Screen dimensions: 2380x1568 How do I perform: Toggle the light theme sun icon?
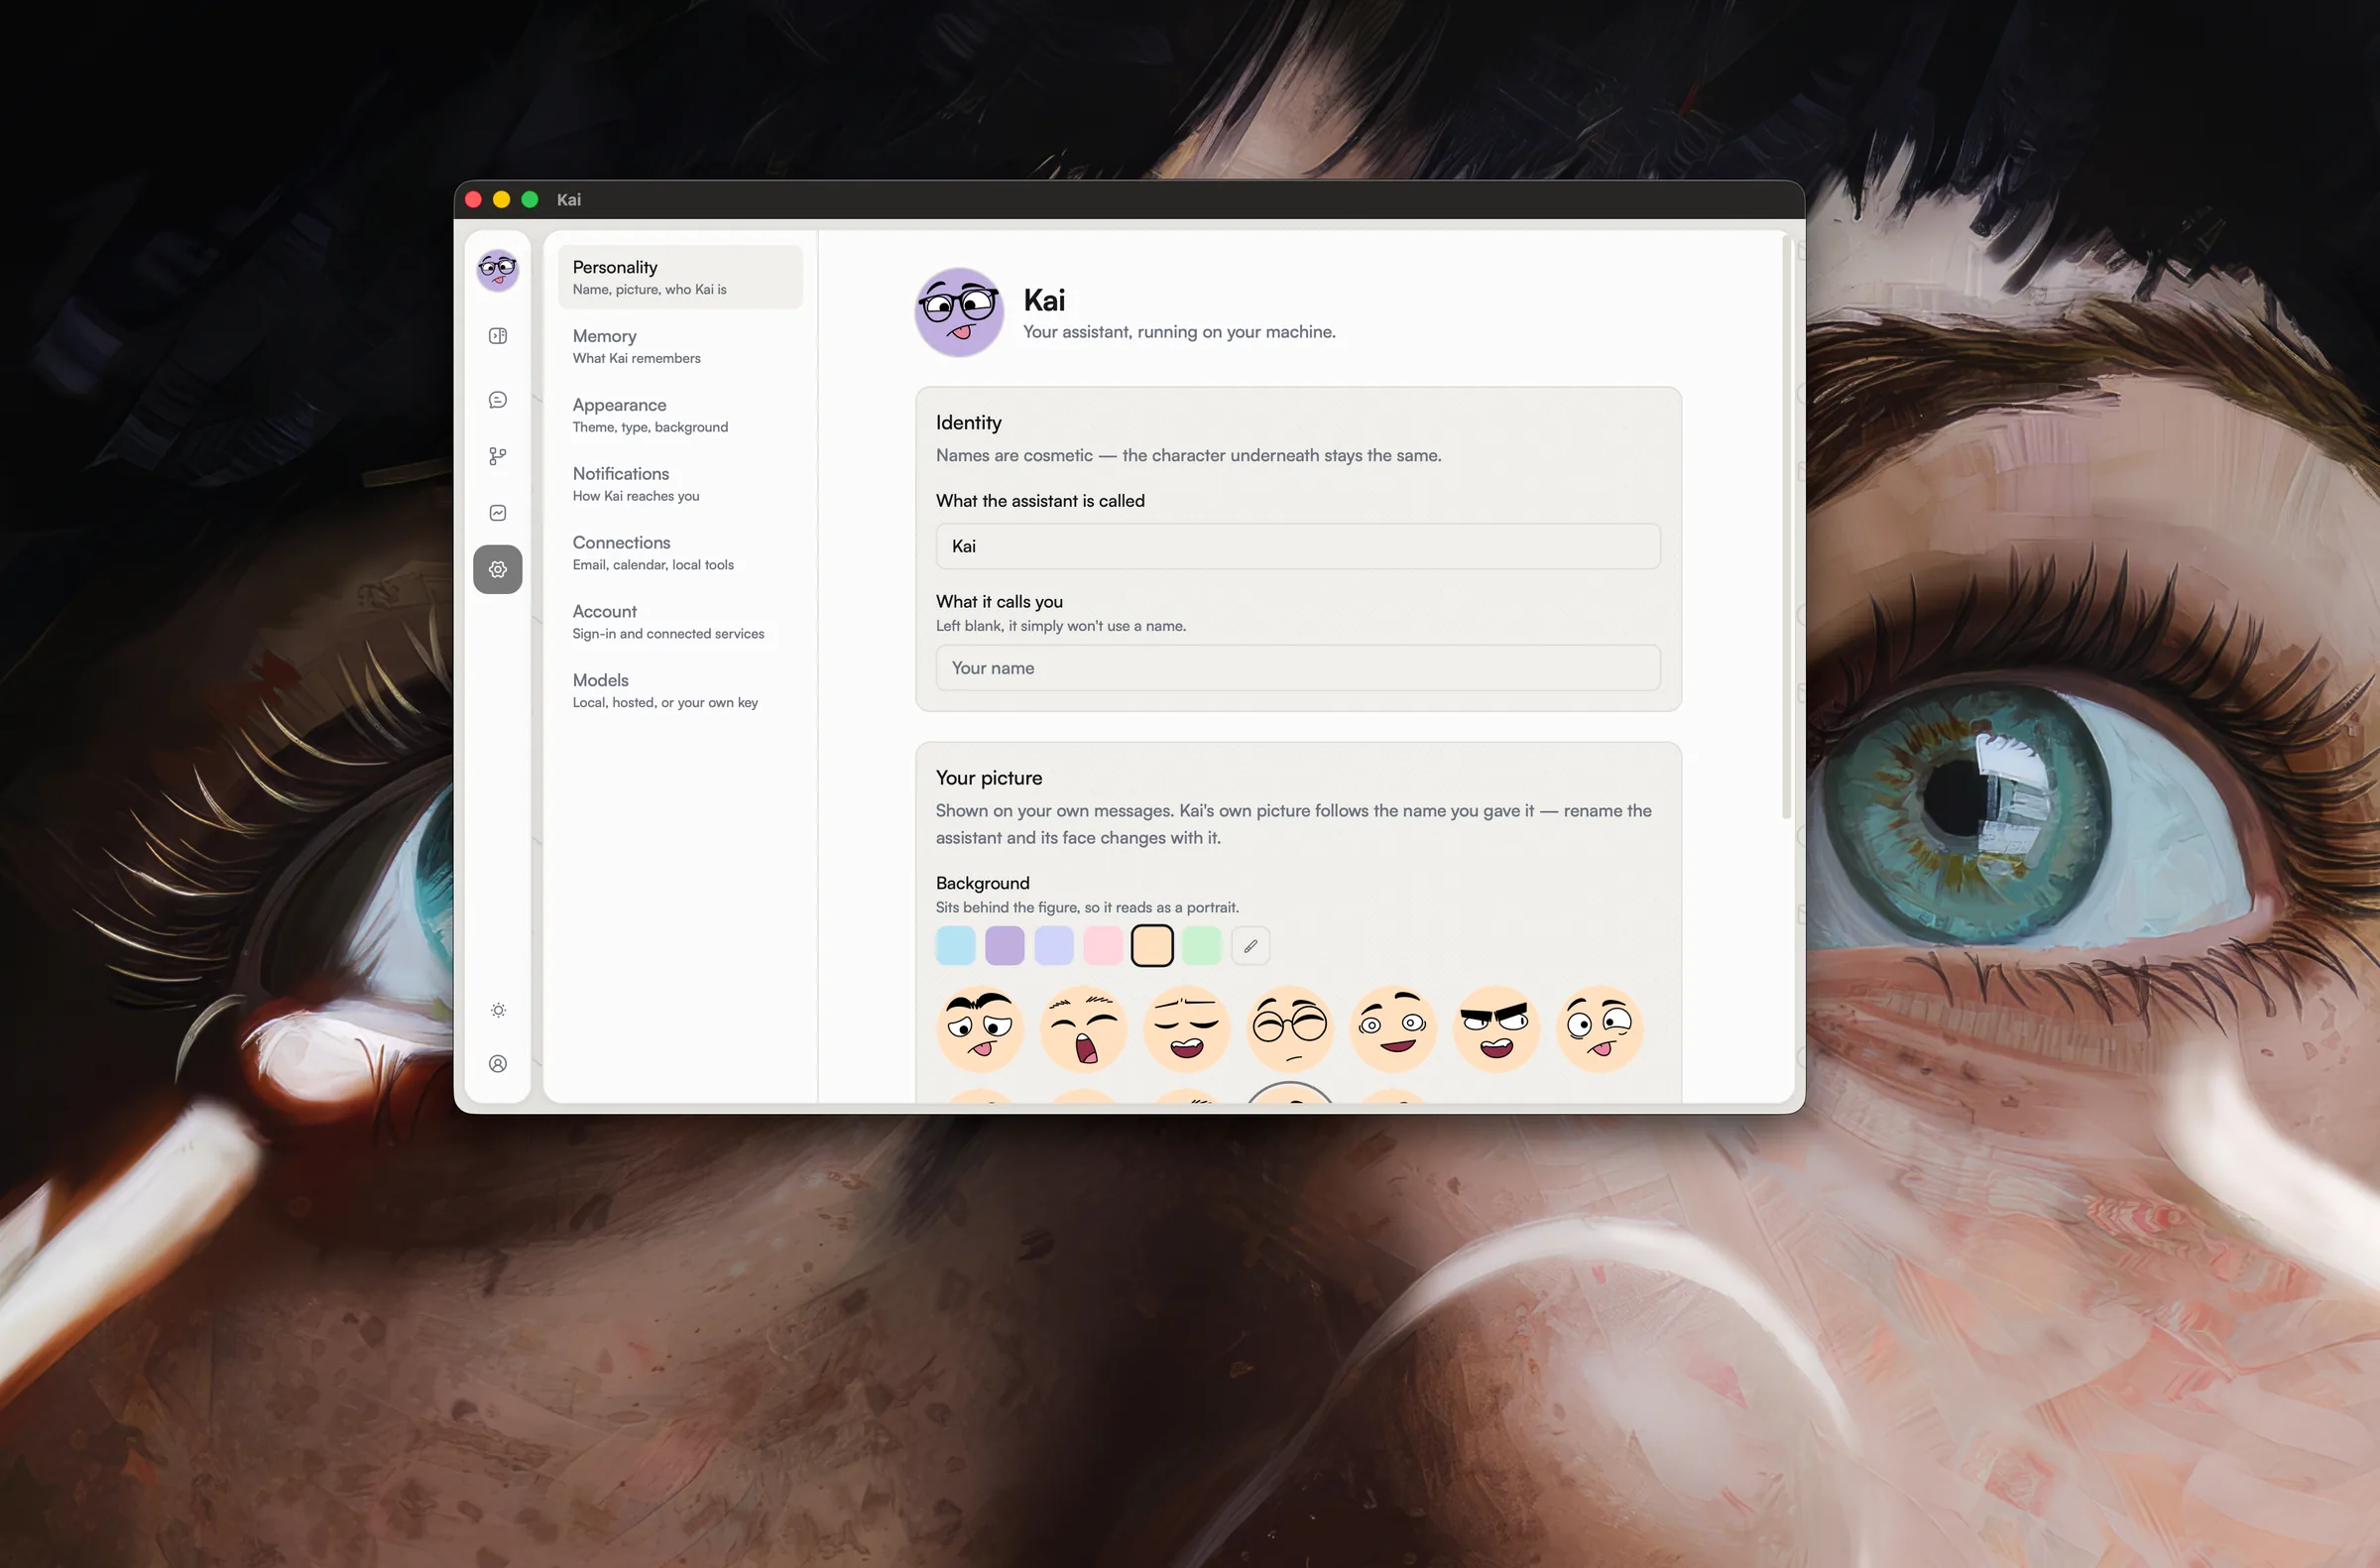coord(498,1010)
